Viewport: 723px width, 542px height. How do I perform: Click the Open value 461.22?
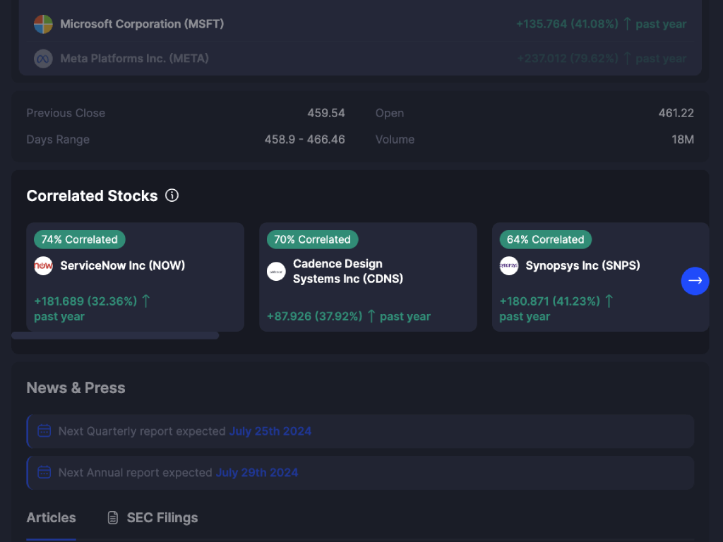[676, 113]
